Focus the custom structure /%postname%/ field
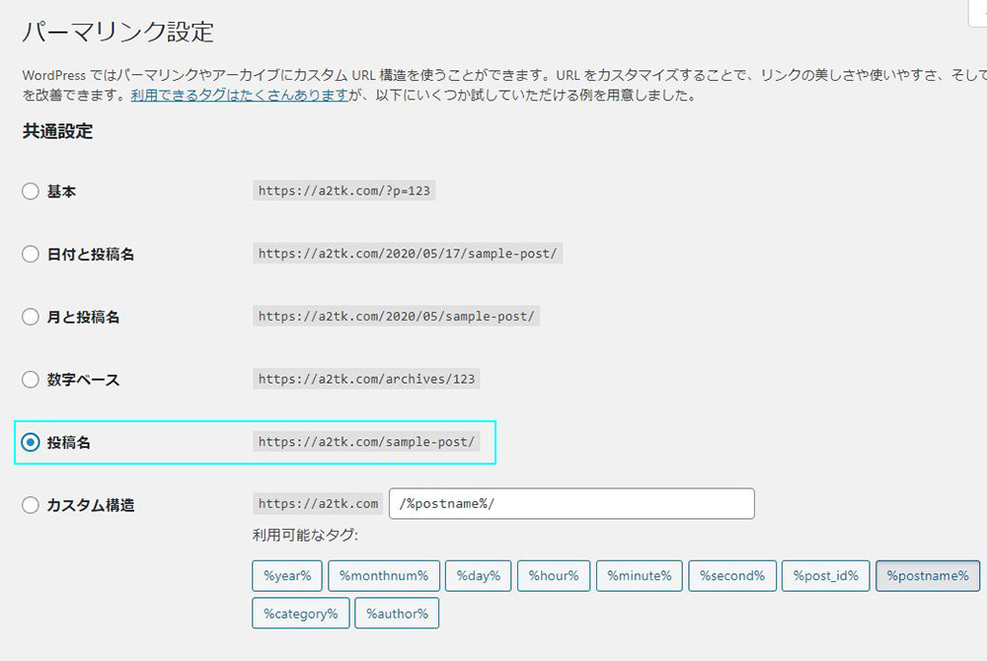987x661 pixels. click(571, 504)
